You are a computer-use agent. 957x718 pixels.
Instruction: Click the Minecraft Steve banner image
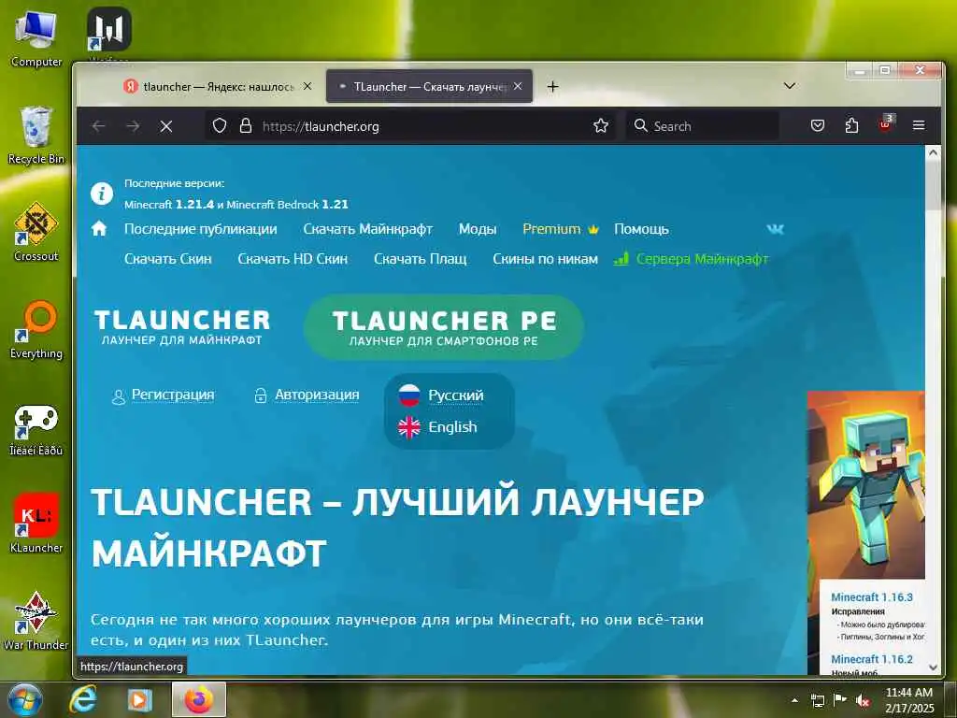pos(866,485)
